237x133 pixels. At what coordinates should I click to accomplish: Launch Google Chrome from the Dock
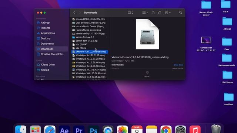click(166, 129)
